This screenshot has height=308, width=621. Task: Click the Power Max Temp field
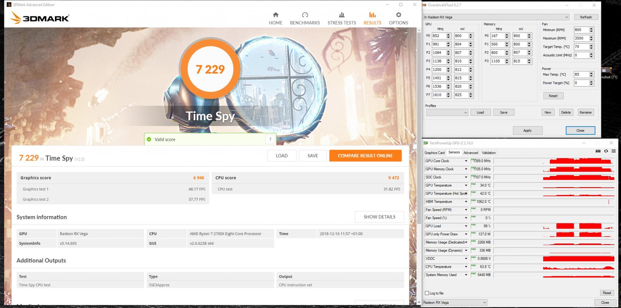click(581, 75)
